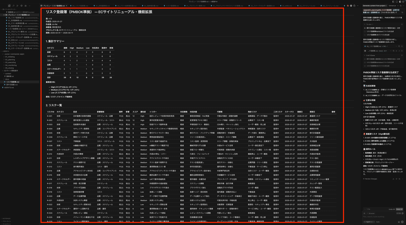Viewport: 406px width, 225px height.
Task: Expand the '1 File' changes list
Action: pos(367,209)
